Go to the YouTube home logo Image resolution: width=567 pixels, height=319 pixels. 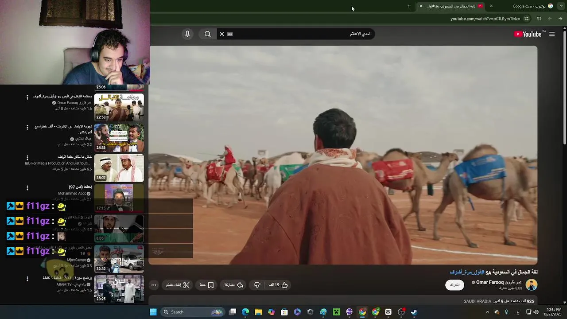pos(528,34)
